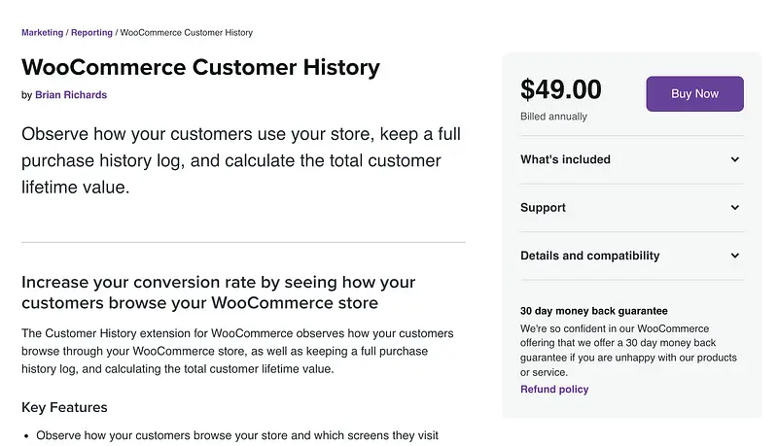This screenshot has height=446, width=778.
Task: Click the Billed annually text
Action: pos(553,116)
